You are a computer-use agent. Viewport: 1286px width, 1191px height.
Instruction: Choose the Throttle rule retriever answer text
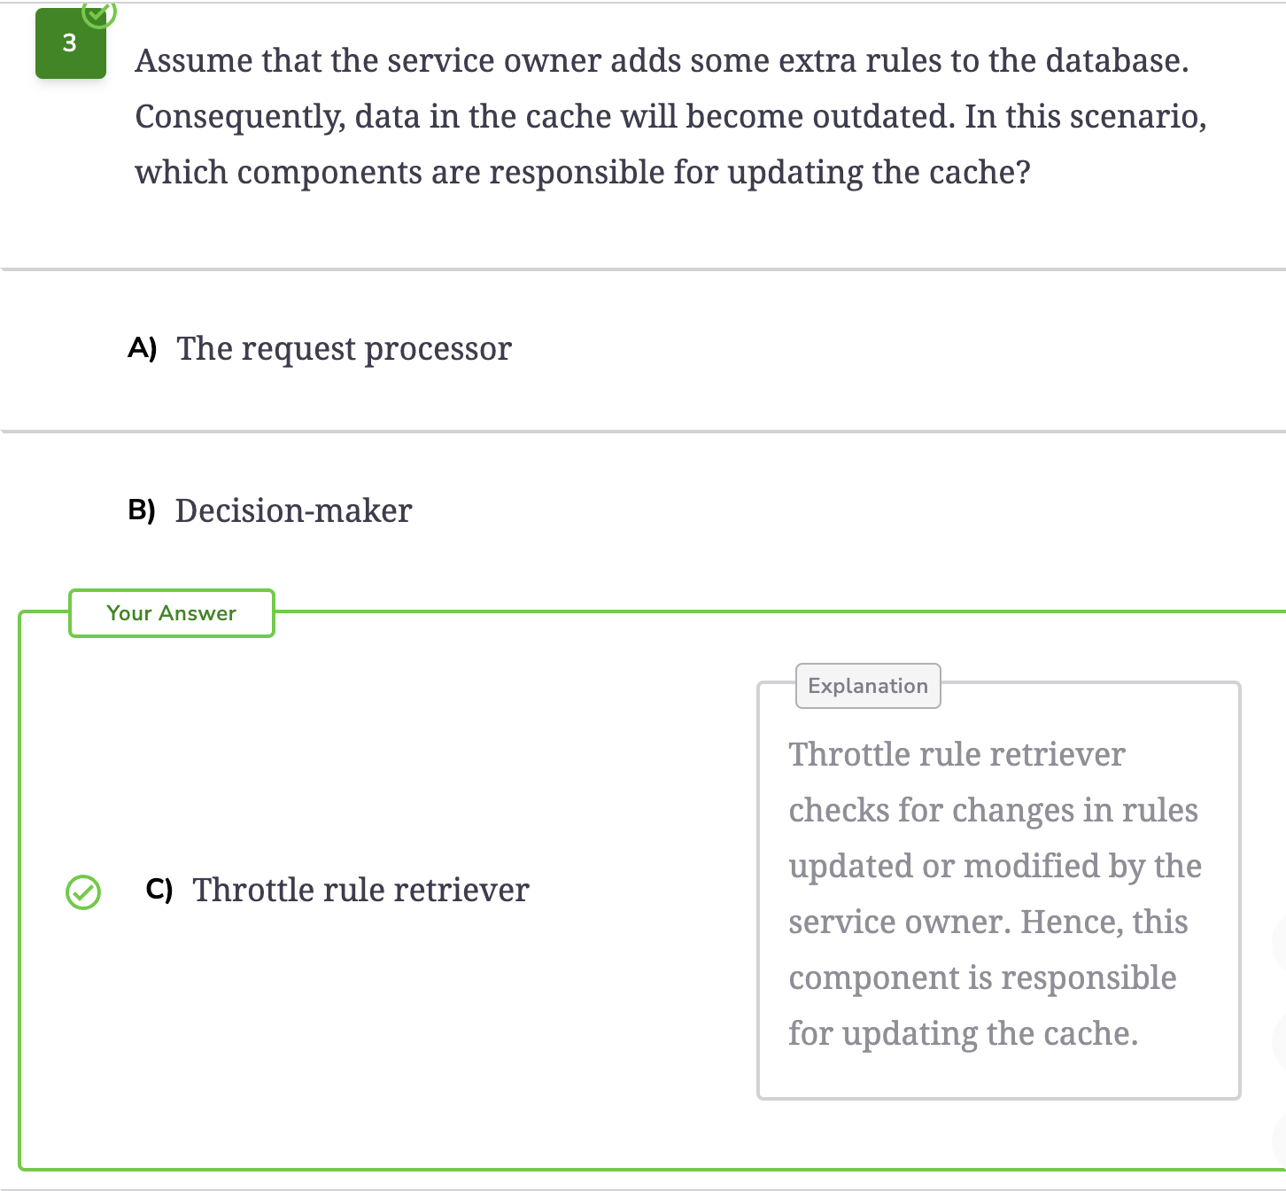tap(360, 890)
